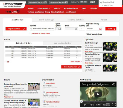This screenshot has height=108, width=123.
Task: Click Read more under Safety Campaign
Action: pyautogui.click(x=89, y=52)
